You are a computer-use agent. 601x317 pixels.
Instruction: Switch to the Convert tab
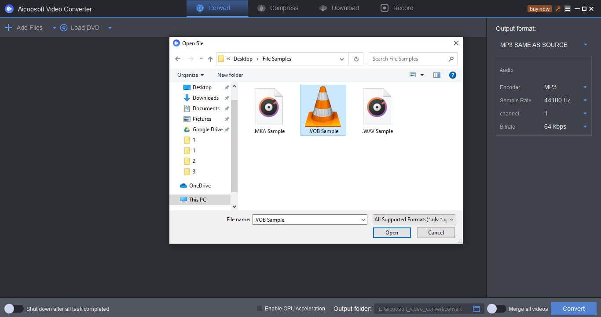217,8
